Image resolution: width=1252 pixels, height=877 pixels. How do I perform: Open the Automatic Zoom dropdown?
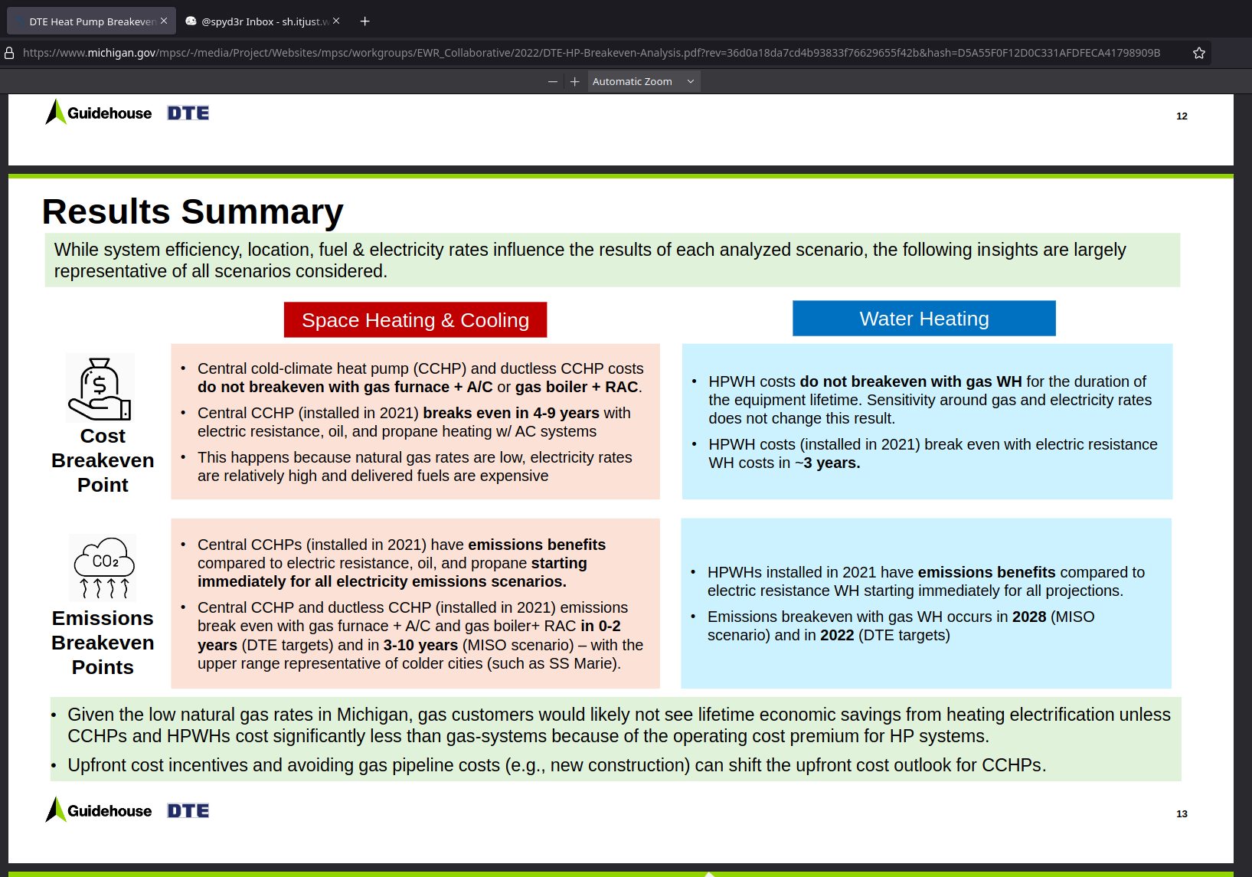[643, 82]
